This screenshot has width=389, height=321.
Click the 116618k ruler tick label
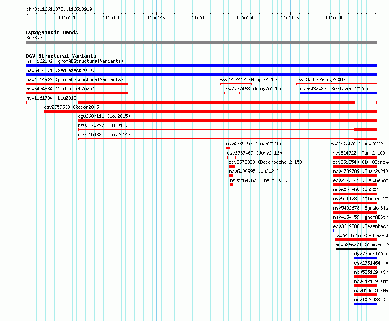(334, 17)
